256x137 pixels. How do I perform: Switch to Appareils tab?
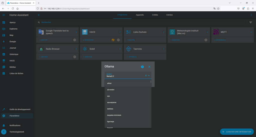tap(140, 15)
